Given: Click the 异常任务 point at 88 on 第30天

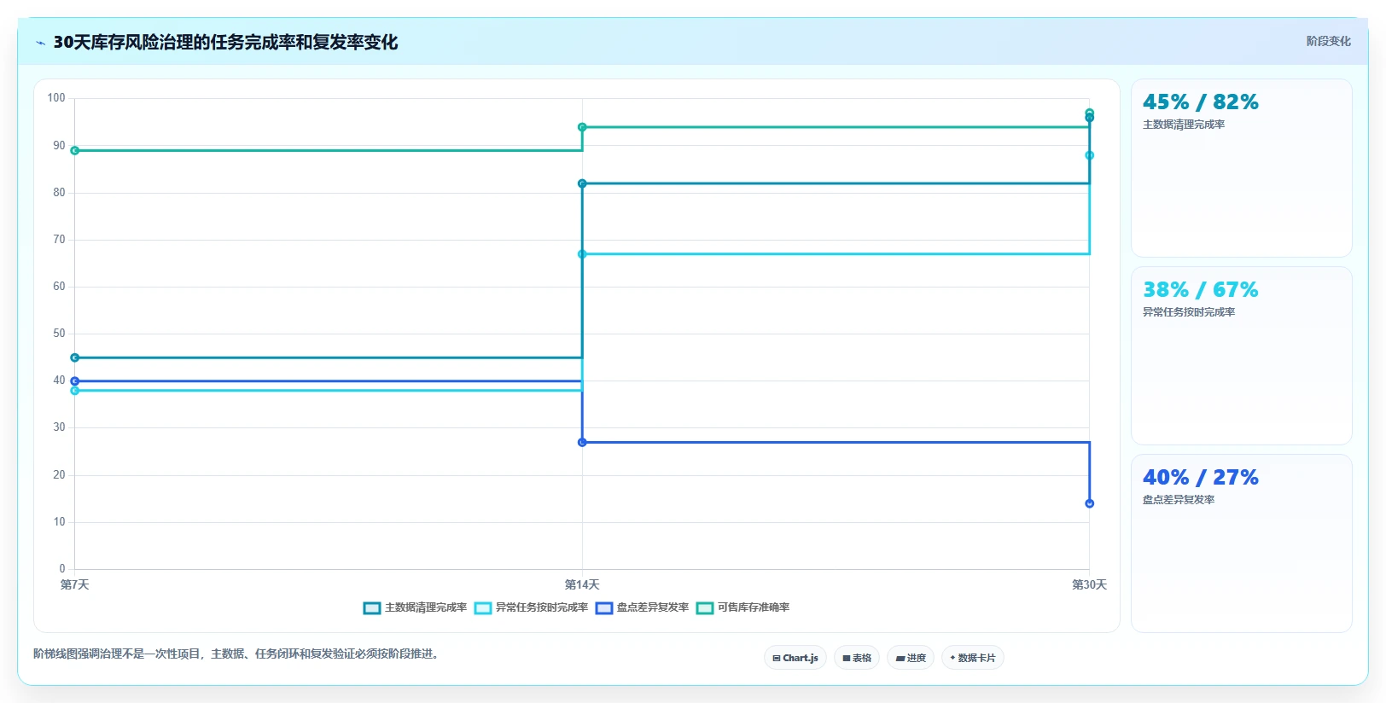Looking at the screenshot, I should (1090, 155).
